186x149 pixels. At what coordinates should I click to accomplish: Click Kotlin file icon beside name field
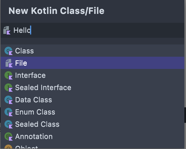[7, 30]
